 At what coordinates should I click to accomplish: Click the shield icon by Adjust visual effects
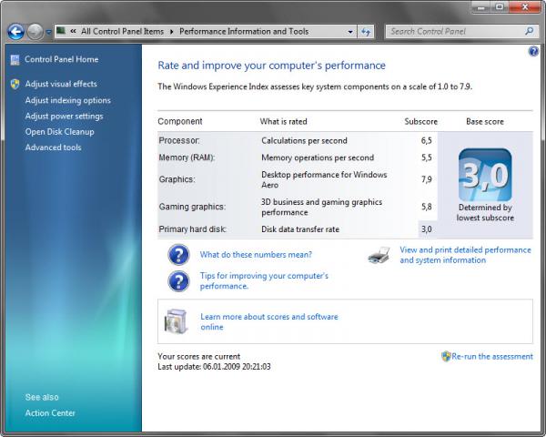point(15,84)
